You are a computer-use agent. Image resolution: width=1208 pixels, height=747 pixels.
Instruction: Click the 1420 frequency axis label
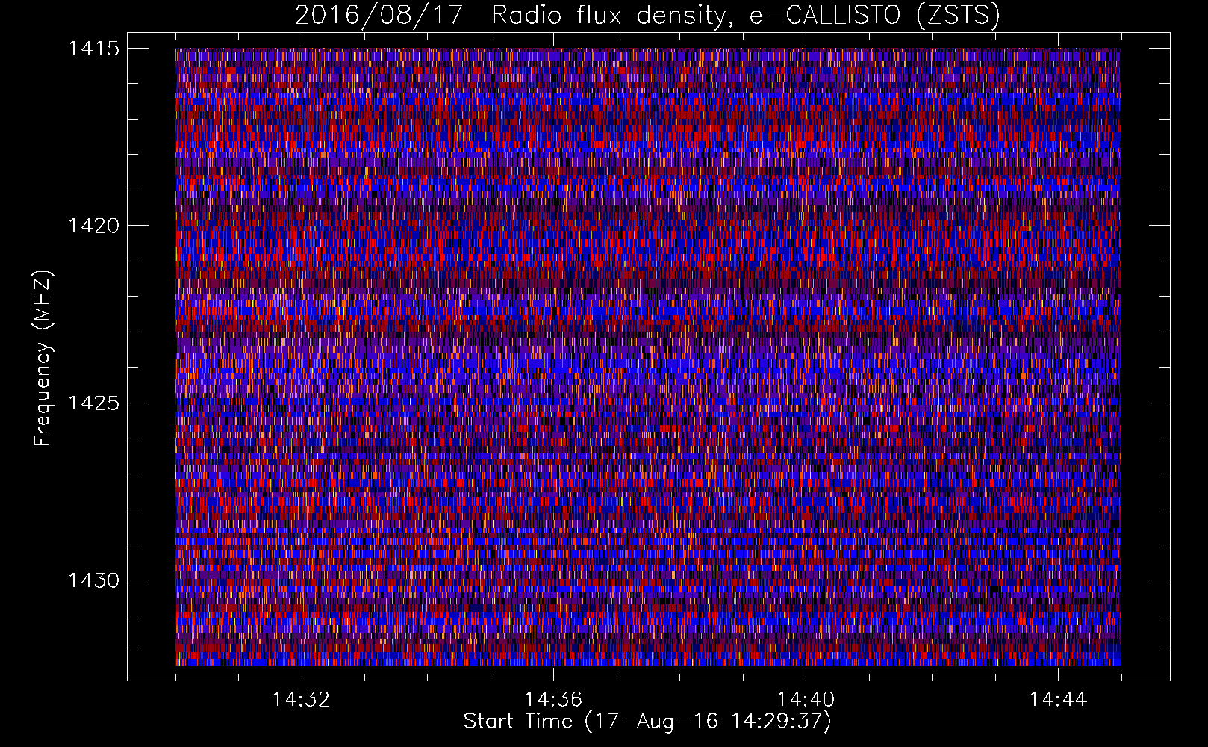click(93, 226)
